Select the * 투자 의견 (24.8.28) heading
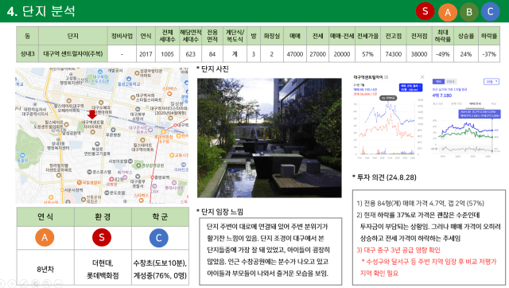 click(384, 177)
